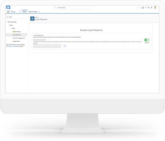The height and width of the screenshot is (141, 165).
Task: Open Number Management in sidebar
Action: pos(19,38)
